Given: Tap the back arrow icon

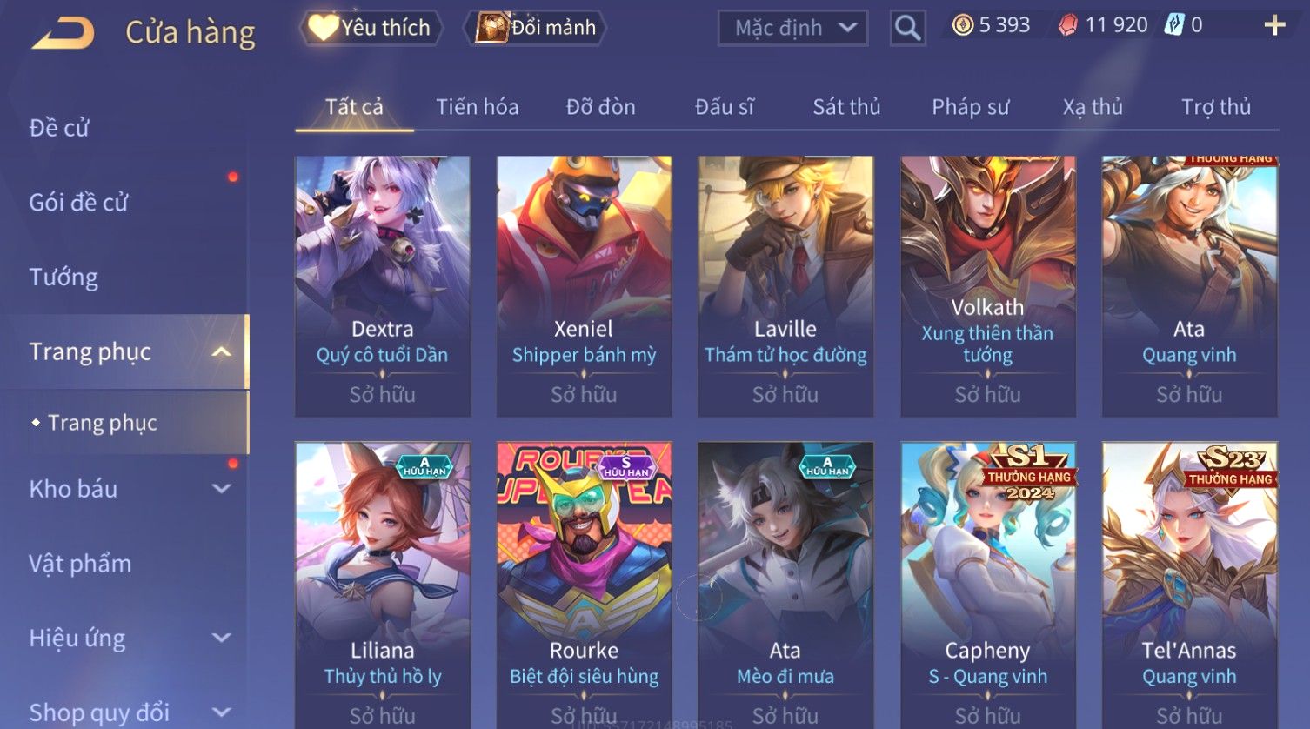Looking at the screenshot, I should pos(63,33).
